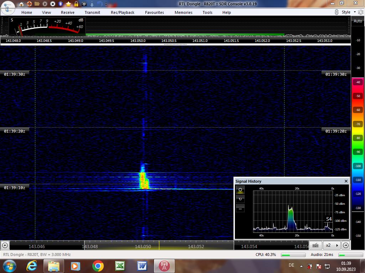365x273 pixels.
Task: Open the x2 zoom dropdown
Action: click(332, 245)
